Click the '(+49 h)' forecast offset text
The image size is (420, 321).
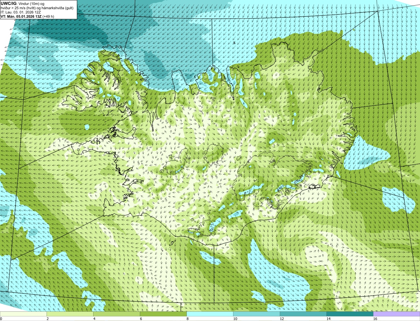pyautogui.click(x=48, y=16)
